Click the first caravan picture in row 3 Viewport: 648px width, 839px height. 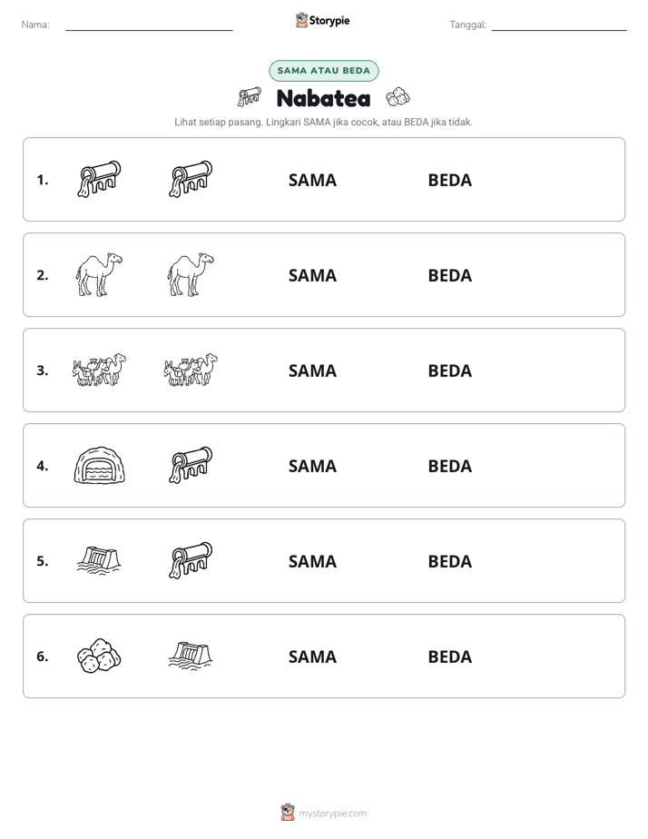click(x=99, y=370)
